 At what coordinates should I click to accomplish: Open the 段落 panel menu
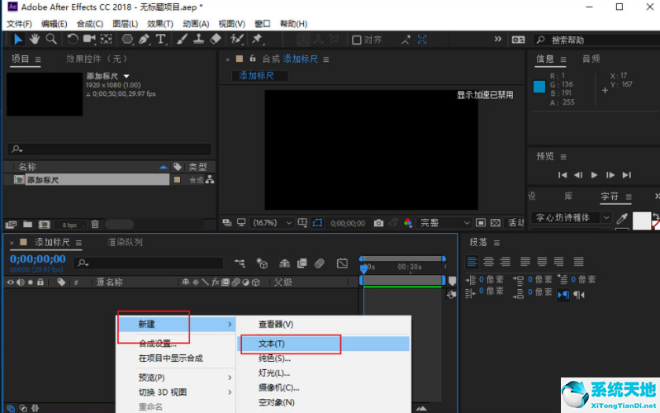click(x=496, y=243)
